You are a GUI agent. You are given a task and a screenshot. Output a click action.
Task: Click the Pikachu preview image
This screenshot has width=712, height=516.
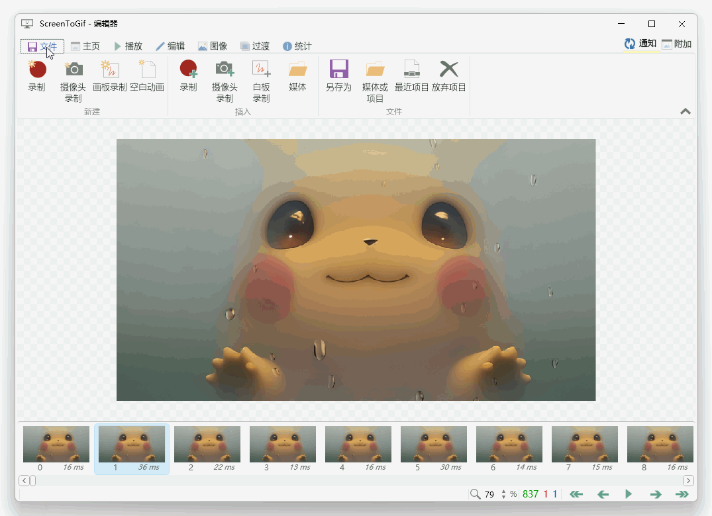356,270
